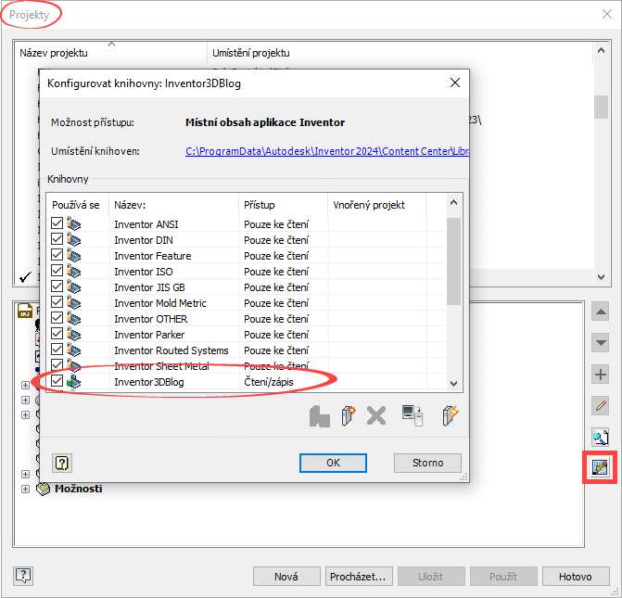Click the delete library X icon

coord(376,416)
